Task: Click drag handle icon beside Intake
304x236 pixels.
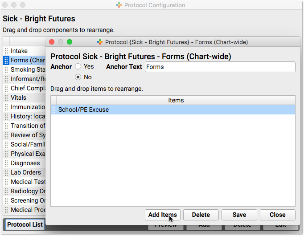Action: pos(6,51)
